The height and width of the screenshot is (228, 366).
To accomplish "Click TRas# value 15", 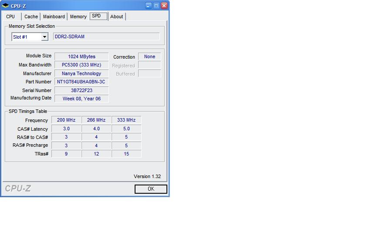I will (x=126, y=154).
